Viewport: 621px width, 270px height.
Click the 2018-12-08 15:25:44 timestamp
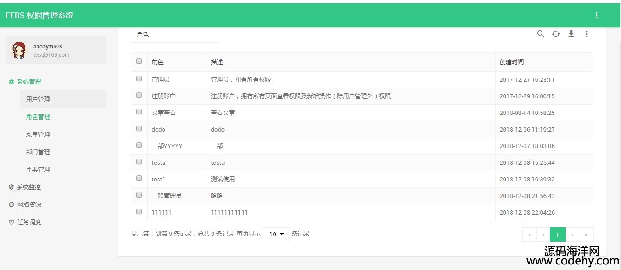(527, 162)
